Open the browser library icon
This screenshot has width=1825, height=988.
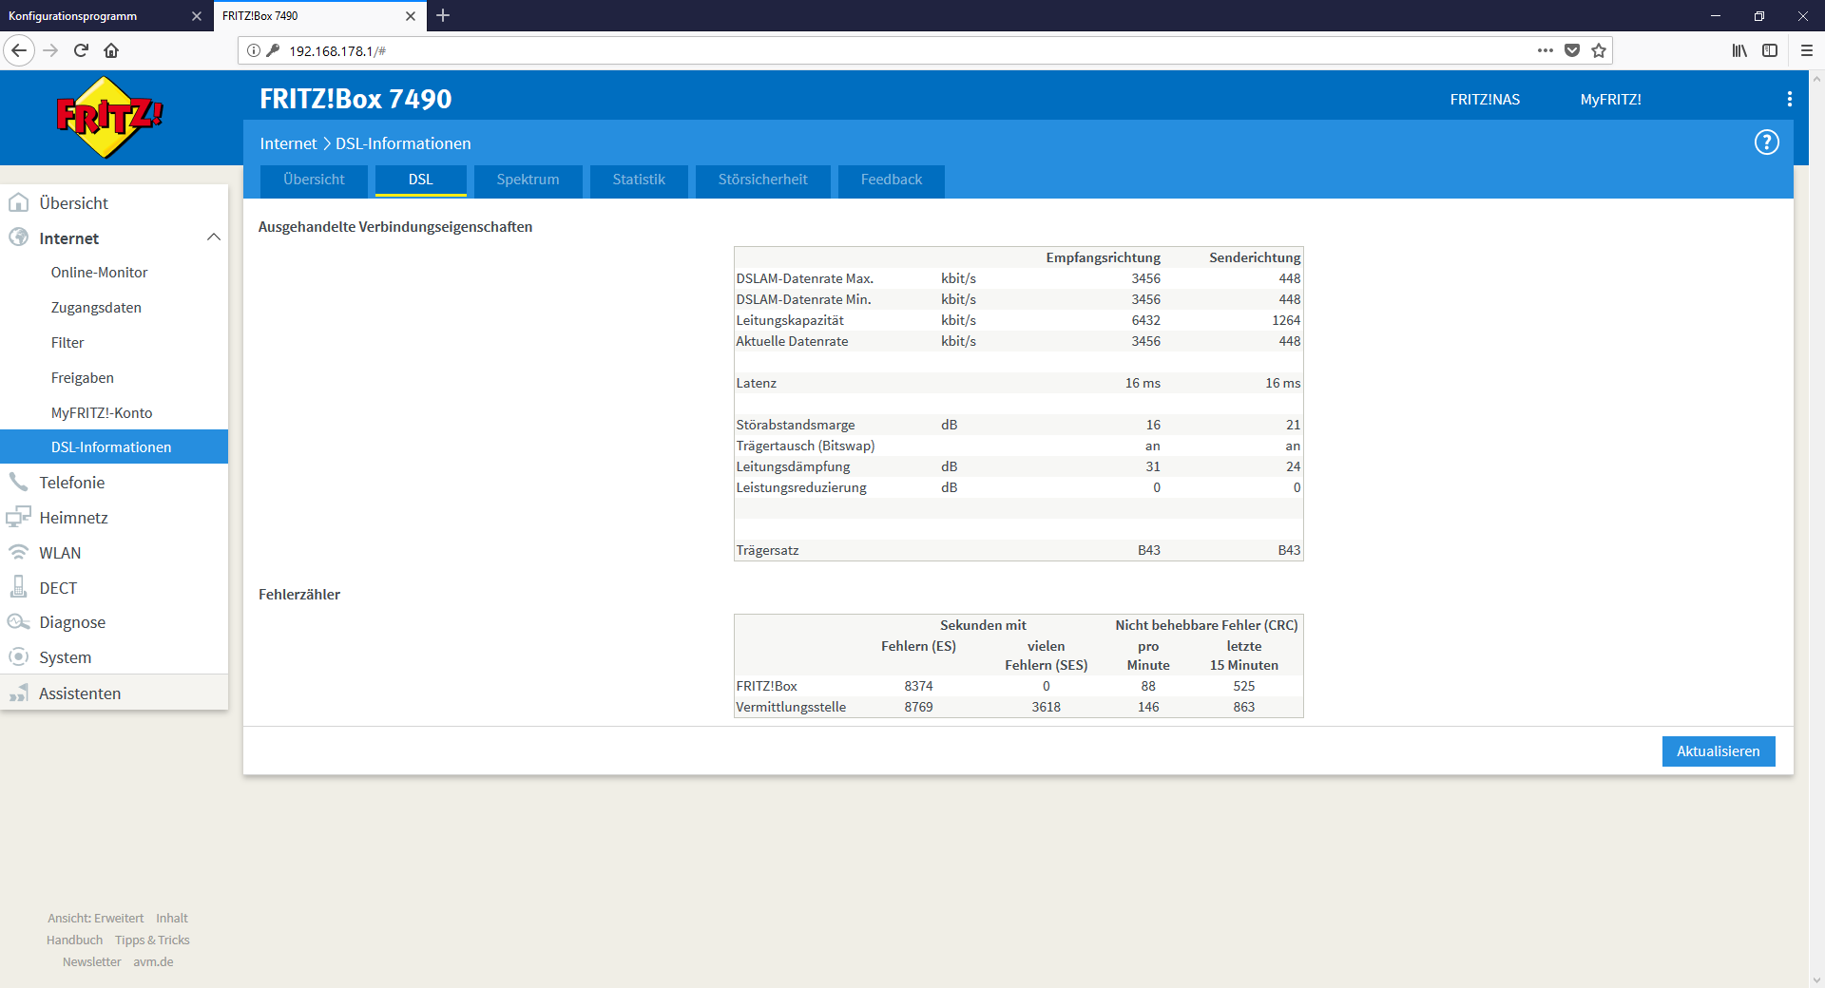tap(1739, 50)
